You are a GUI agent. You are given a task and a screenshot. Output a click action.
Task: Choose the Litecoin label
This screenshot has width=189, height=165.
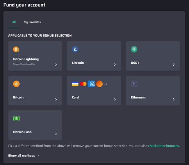pos(78,63)
